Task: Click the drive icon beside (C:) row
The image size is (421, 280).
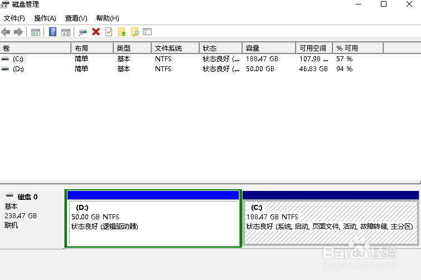Action: (5, 58)
